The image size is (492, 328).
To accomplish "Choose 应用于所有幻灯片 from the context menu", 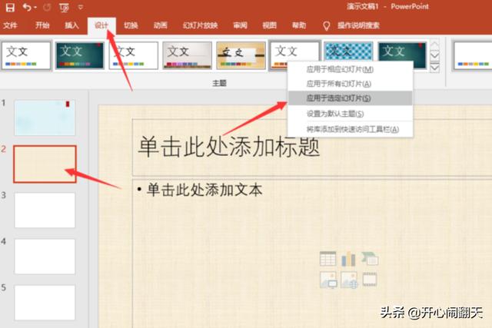I will pyautogui.click(x=338, y=84).
